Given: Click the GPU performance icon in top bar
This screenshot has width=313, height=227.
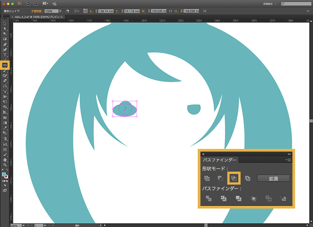Looking at the screenshot, I should [x=54, y=3].
